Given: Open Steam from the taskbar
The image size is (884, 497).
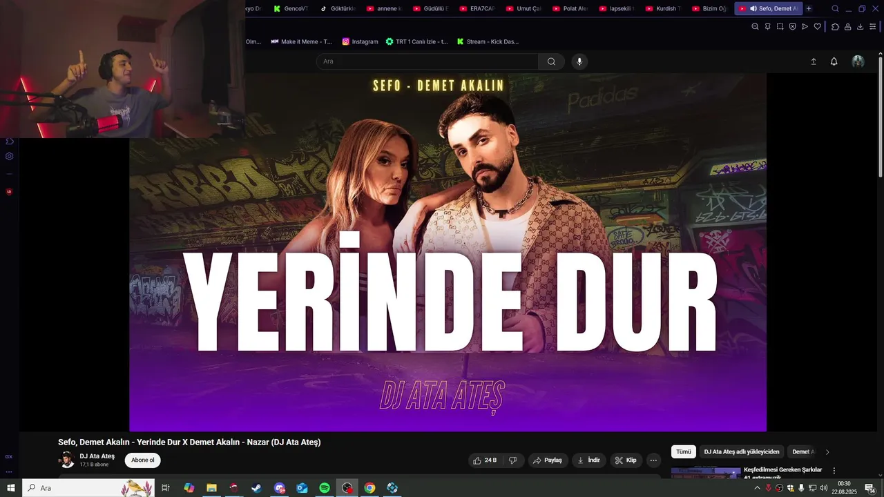Looking at the screenshot, I should (x=256, y=488).
